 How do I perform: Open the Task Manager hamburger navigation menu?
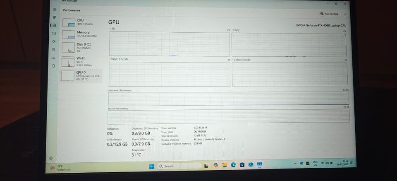55,10
